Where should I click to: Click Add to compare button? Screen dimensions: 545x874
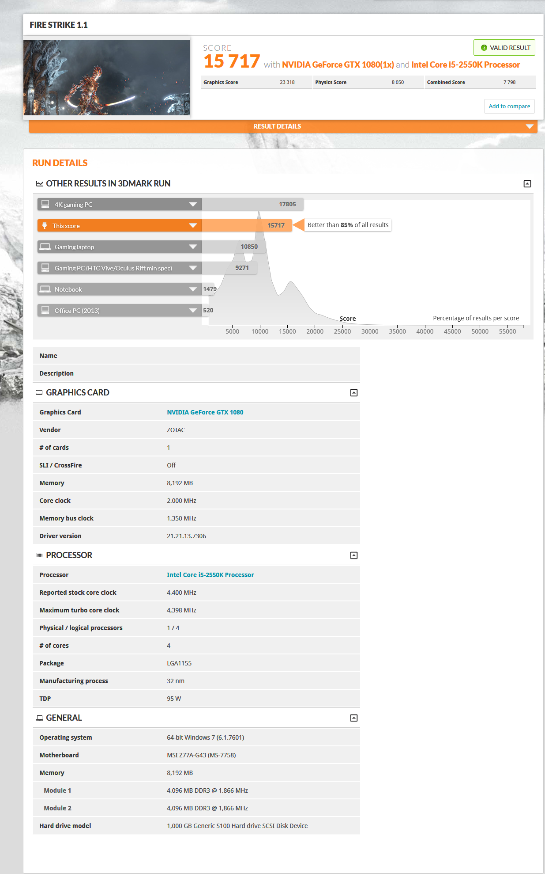509,106
